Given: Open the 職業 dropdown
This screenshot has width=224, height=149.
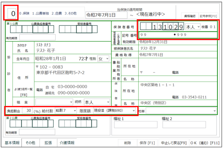Looking at the screenshot, I should (54, 102).
